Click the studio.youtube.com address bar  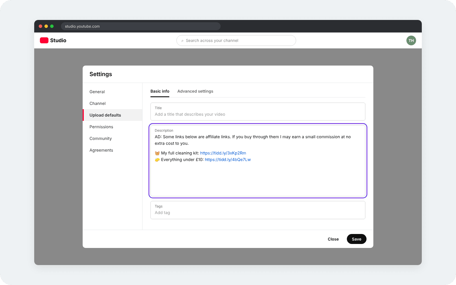[x=141, y=26]
